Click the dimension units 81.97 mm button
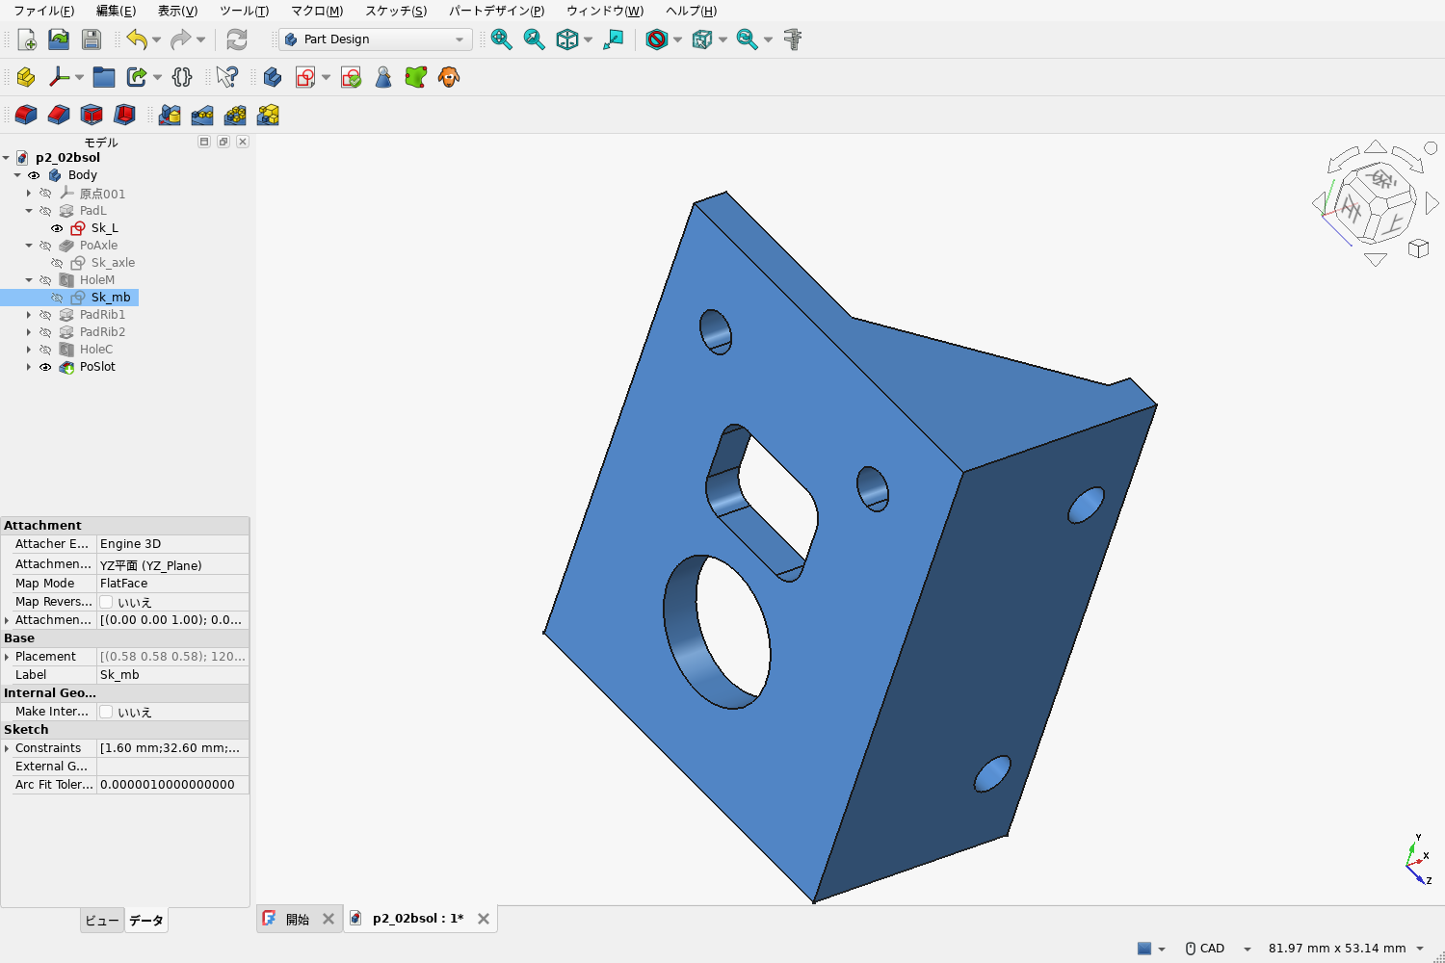This screenshot has height=963, width=1445. pos(1346,949)
